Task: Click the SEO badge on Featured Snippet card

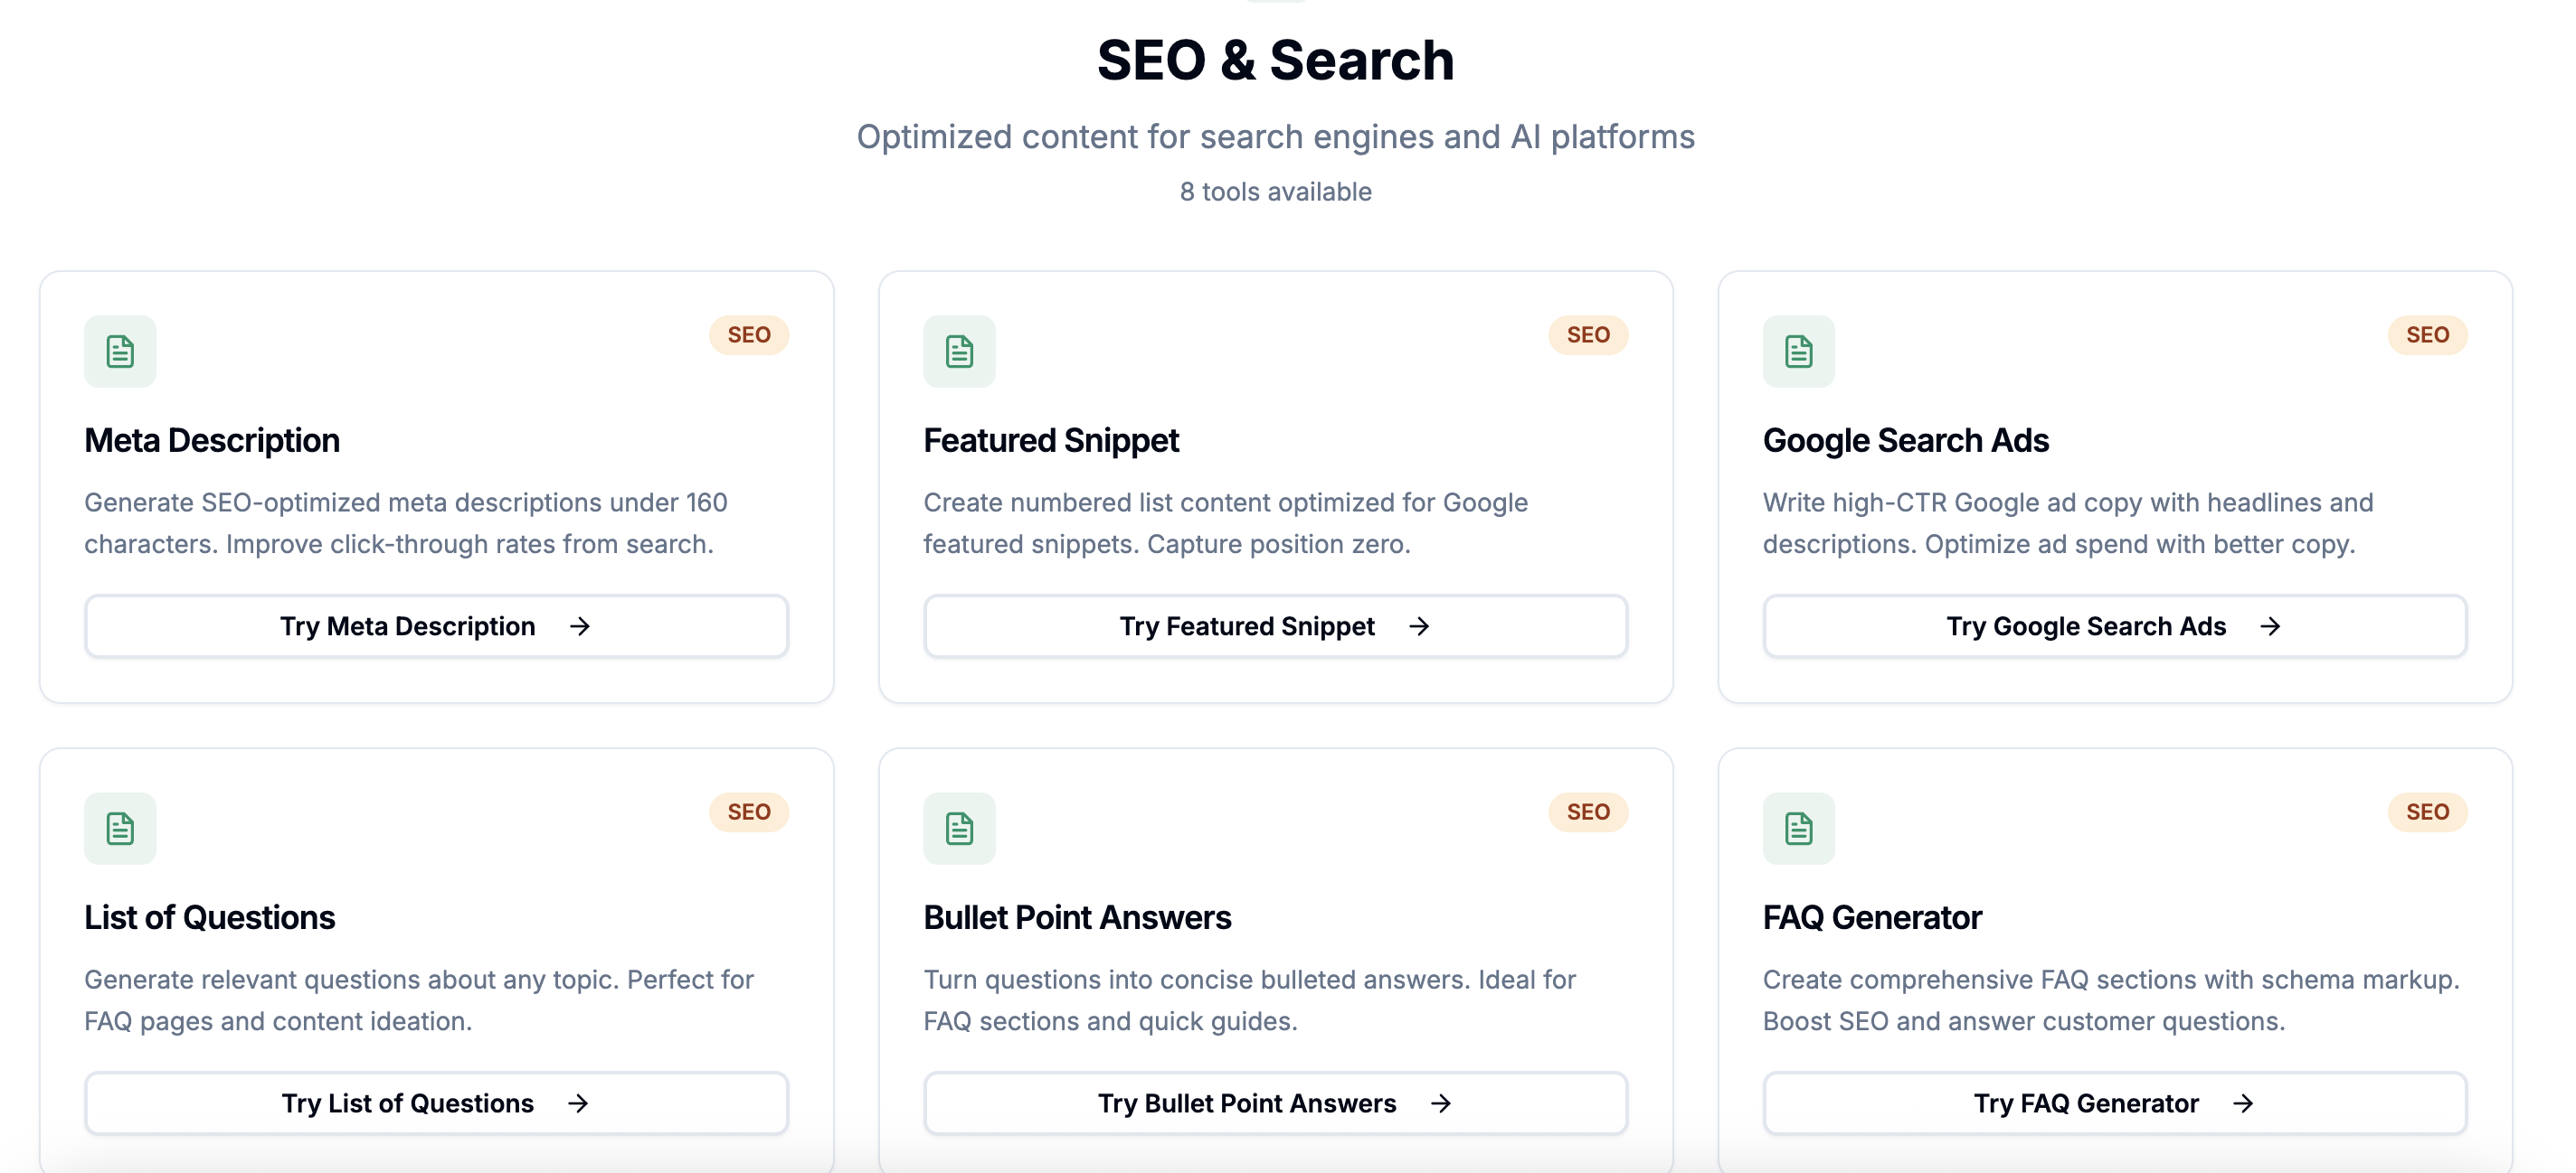Action: [1588, 334]
